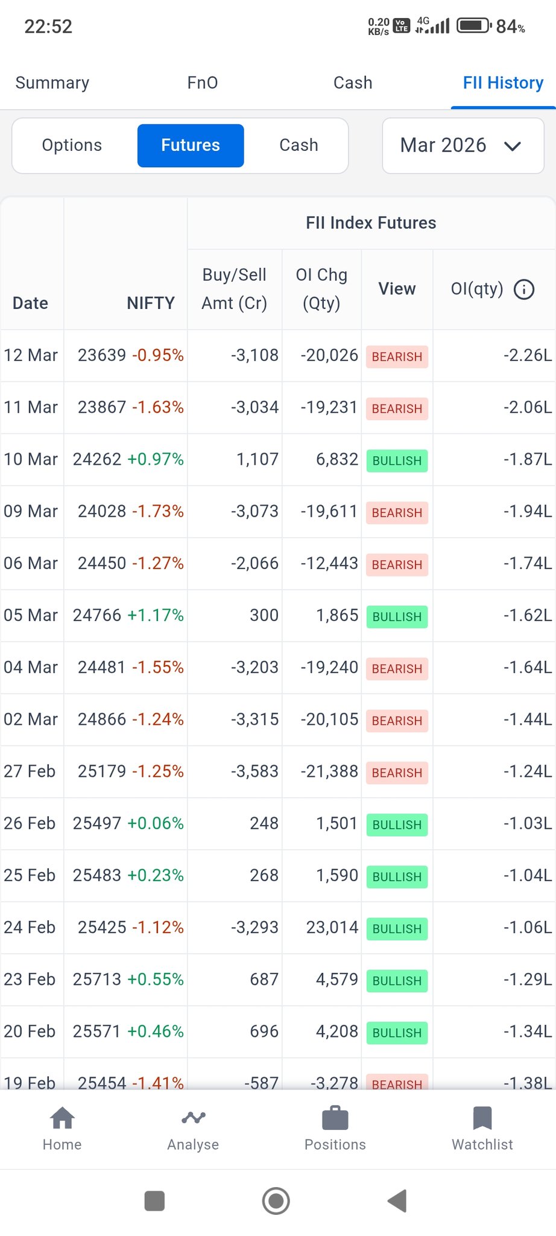
Task: Tap the BEARISH badge for 12 Mar
Action: pyautogui.click(x=397, y=357)
